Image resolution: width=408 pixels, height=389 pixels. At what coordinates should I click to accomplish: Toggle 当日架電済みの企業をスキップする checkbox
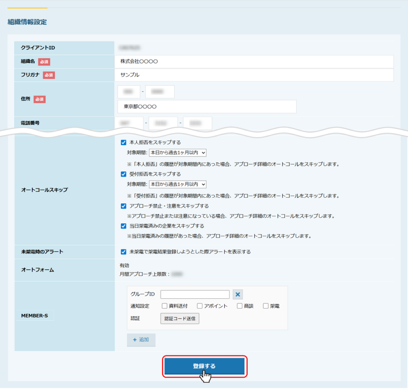tap(124, 226)
